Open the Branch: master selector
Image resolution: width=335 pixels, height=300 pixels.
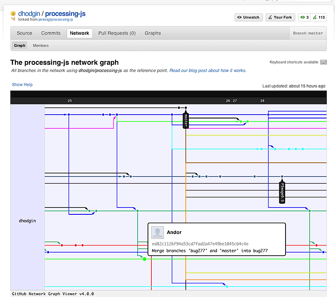click(308, 33)
